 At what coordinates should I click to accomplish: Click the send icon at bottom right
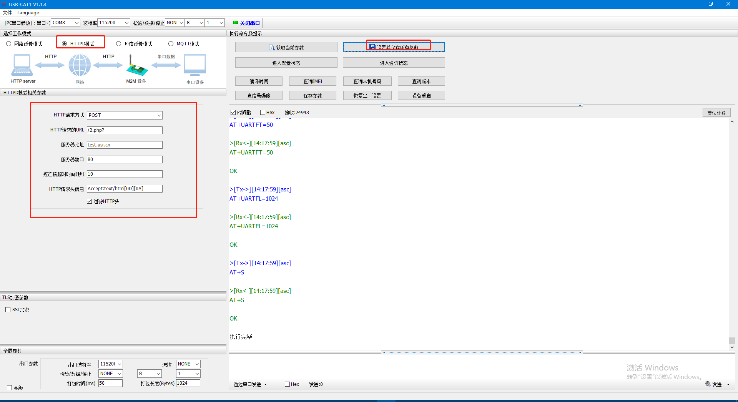(708, 384)
